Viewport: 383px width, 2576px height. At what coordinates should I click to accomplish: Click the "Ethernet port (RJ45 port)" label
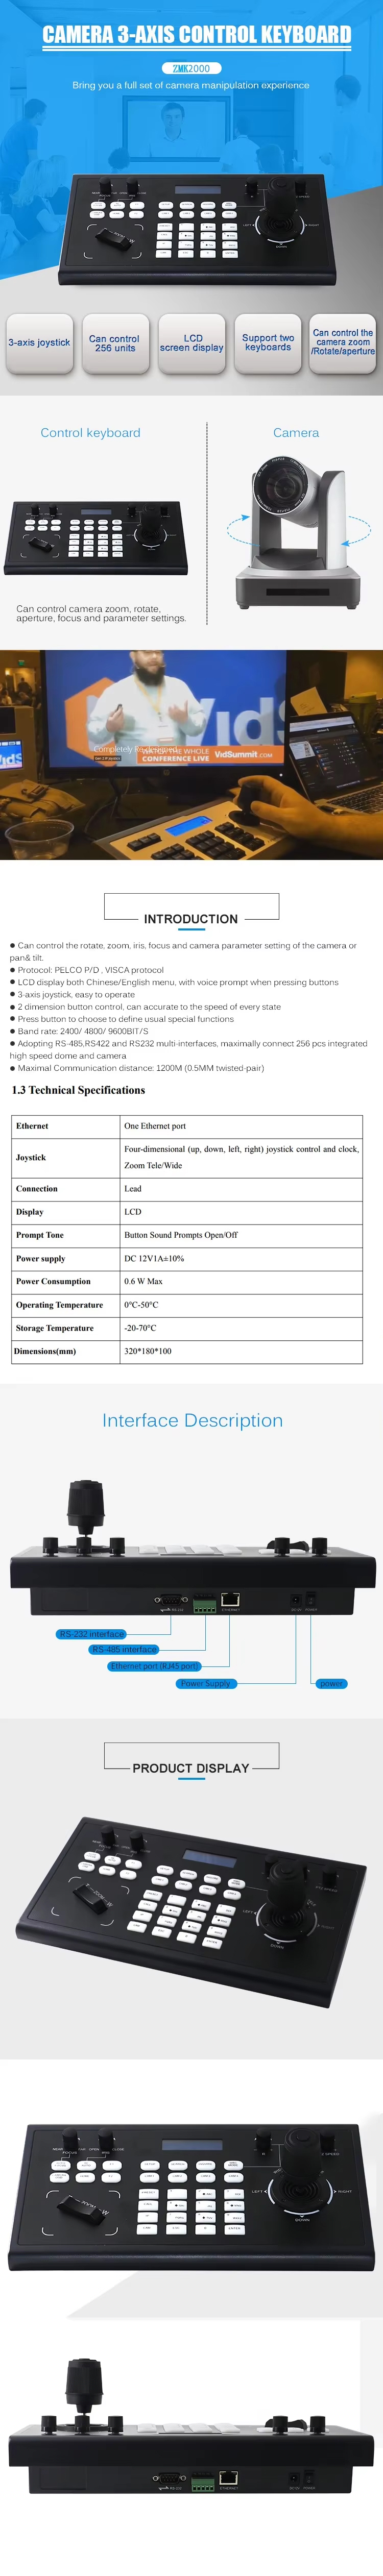tap(154, 1666)
